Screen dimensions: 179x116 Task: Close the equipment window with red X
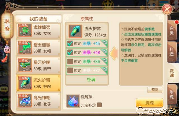(x=167, y=9)
